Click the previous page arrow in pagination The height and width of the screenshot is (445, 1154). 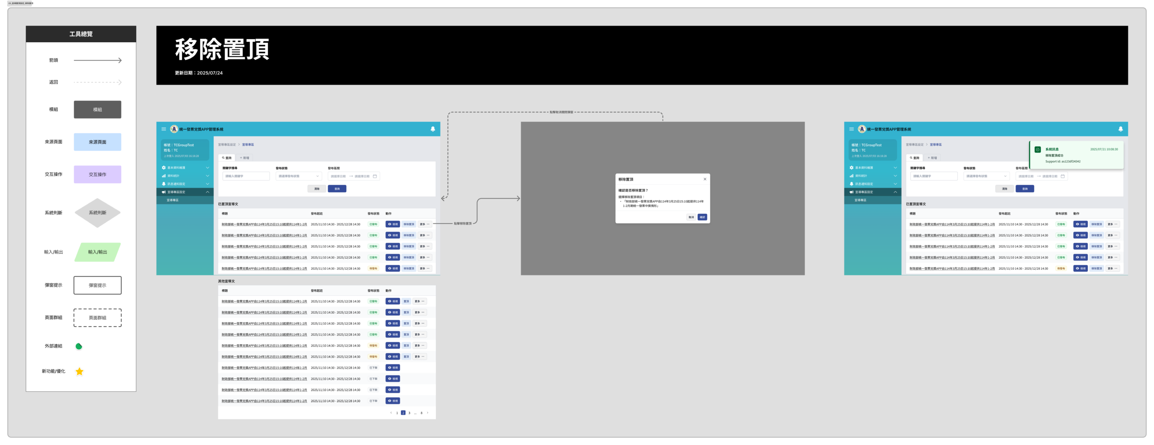391,413
